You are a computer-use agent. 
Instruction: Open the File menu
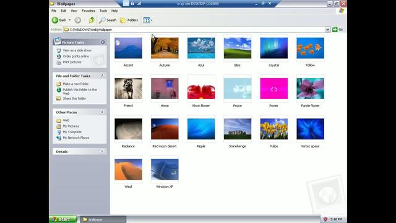point(54,11)
